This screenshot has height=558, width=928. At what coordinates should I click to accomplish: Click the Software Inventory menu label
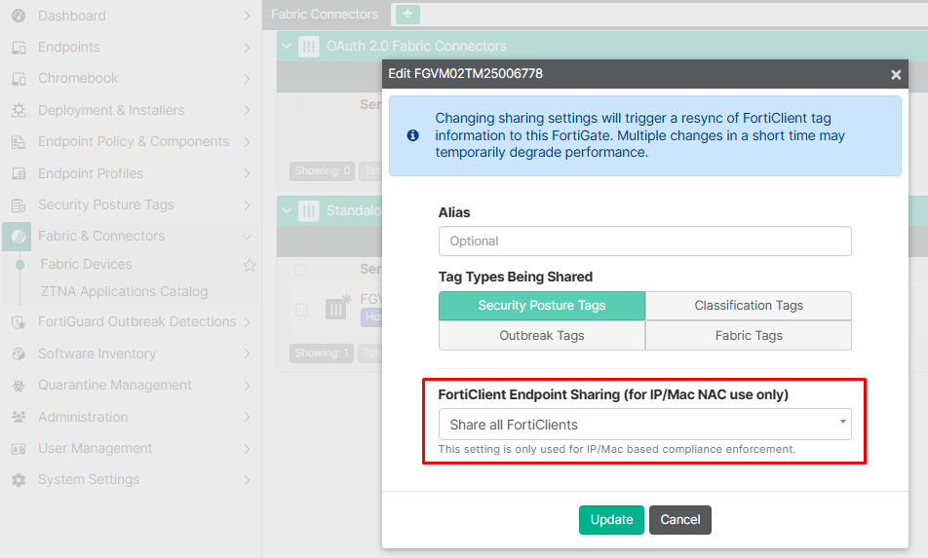[x=97, y=353]
